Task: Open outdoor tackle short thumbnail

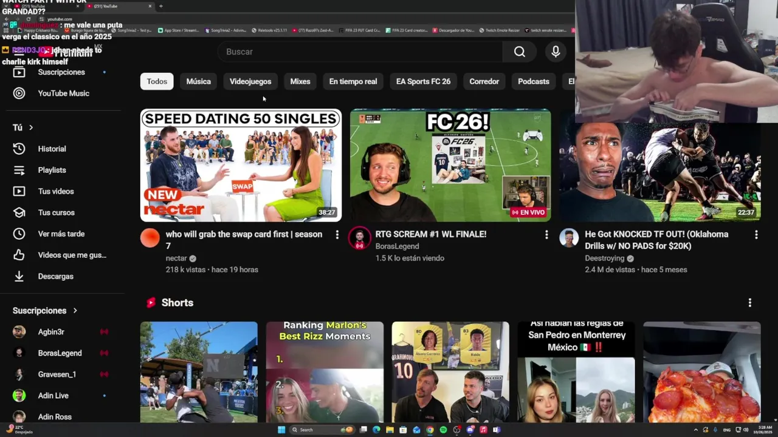Action: pos(199,371)
